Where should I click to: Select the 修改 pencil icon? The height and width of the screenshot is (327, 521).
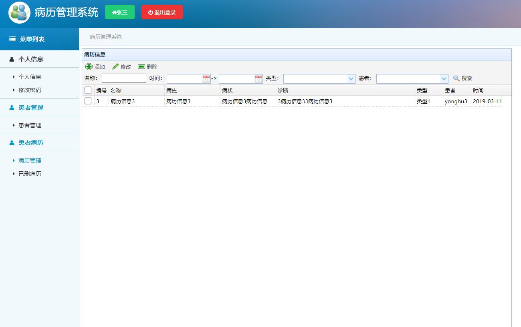[115, 66]
